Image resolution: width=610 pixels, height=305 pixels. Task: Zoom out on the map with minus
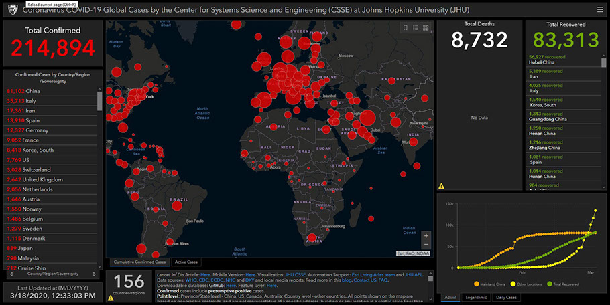coord(426,244)
